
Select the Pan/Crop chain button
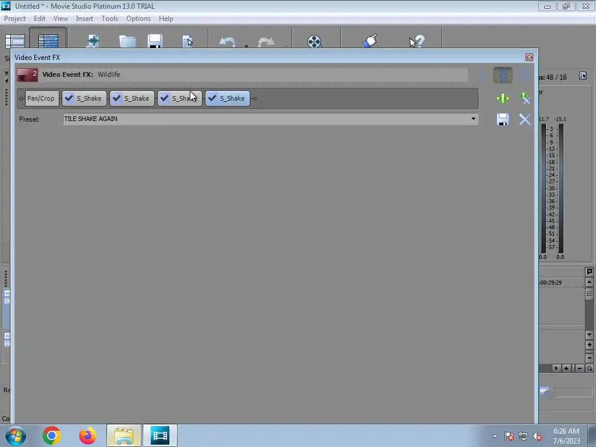coord(41,98)
